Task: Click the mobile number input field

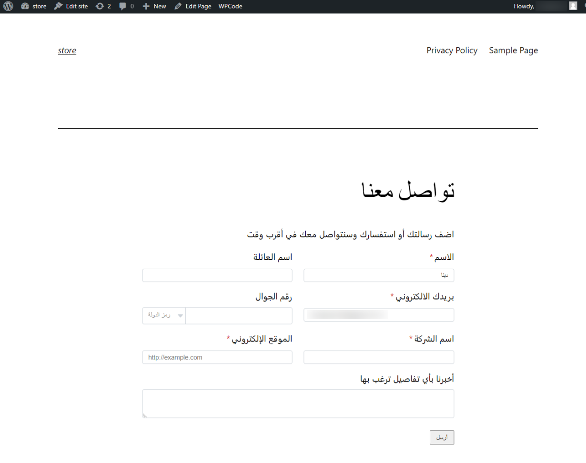Action: (x=238, y=316)
